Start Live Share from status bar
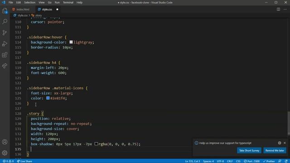Image resolution: width=290 pixels, height=163 pixels. 24,161
